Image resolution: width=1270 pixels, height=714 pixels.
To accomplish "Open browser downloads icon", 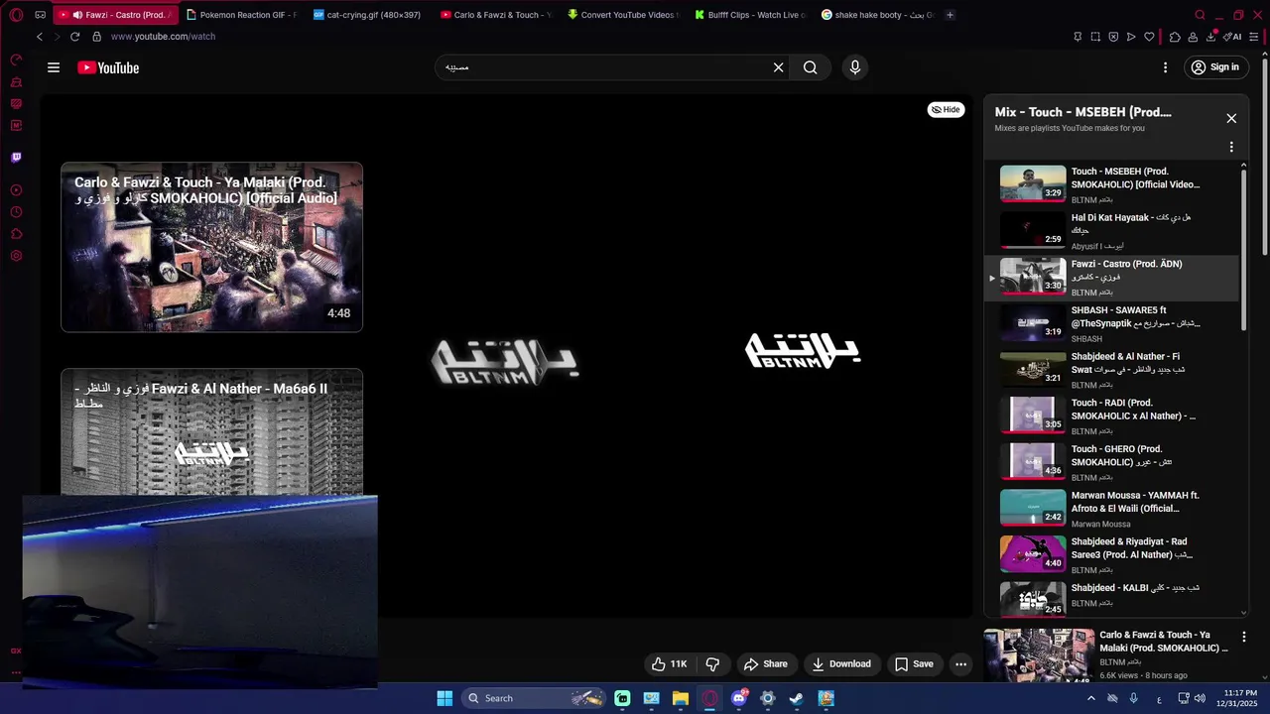I will pyautogui.click(x=1210, y=37).
